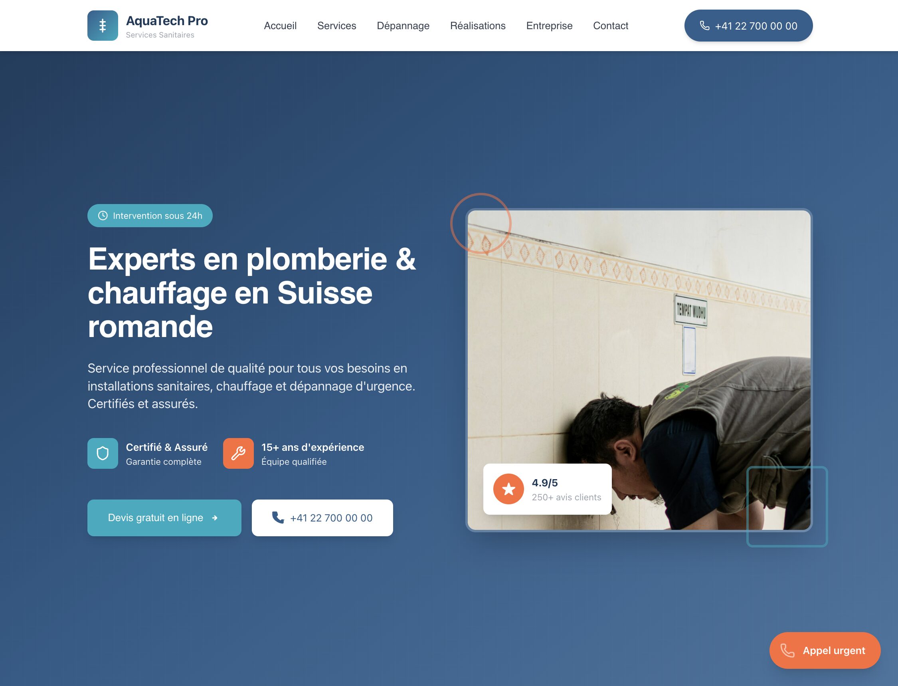Click the Devis gratuit en ligne button

click(164, 518)
